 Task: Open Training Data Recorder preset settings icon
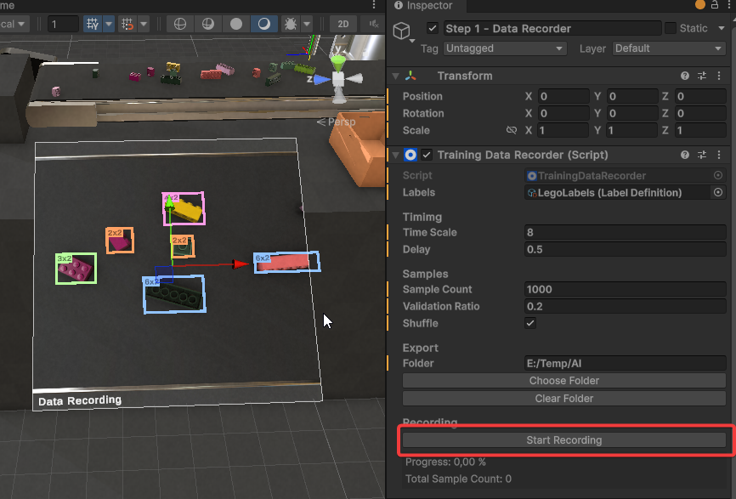point(702,156)
